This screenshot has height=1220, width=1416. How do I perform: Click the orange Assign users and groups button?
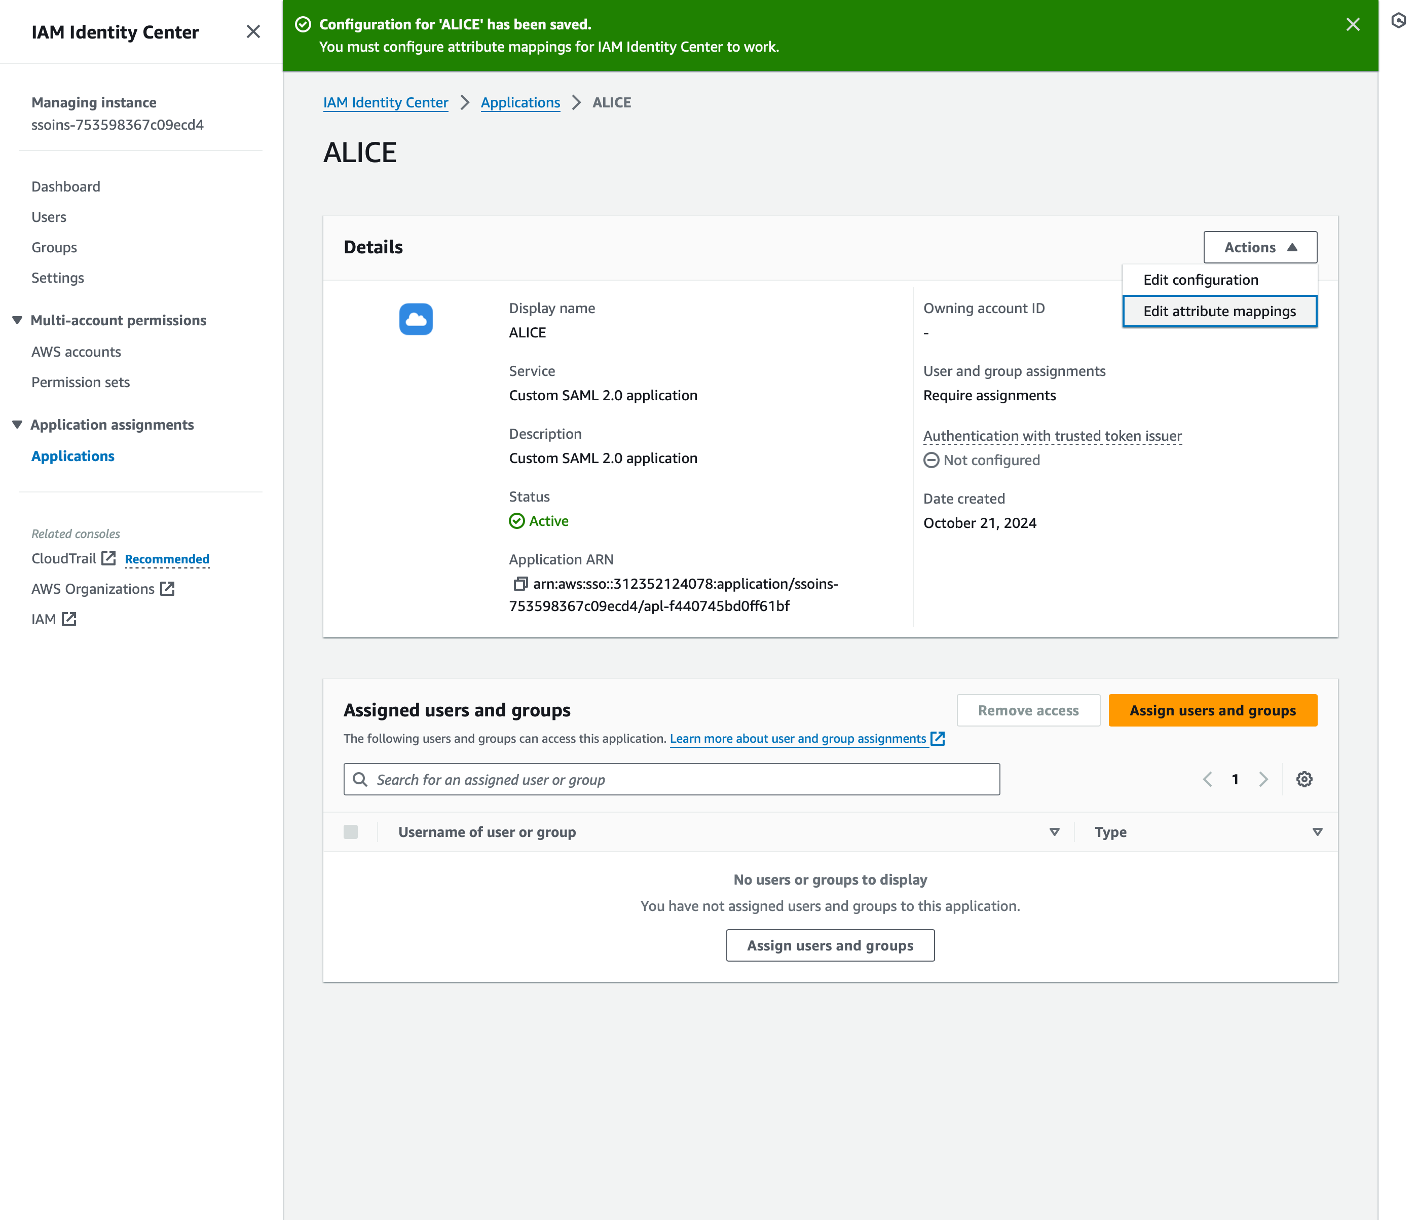pyautogui.click(x=1212, y=710)
